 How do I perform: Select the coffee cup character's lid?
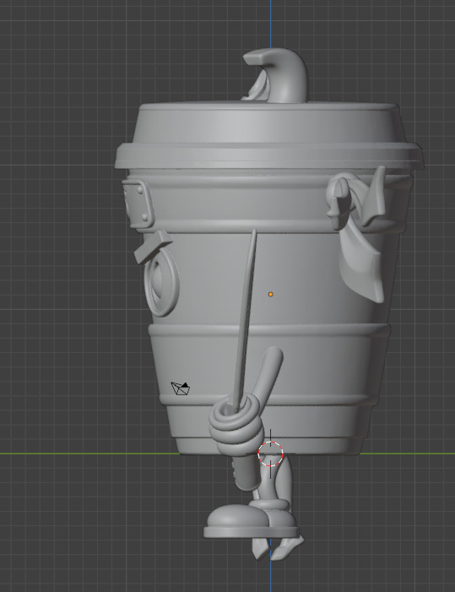coord(268,135)
